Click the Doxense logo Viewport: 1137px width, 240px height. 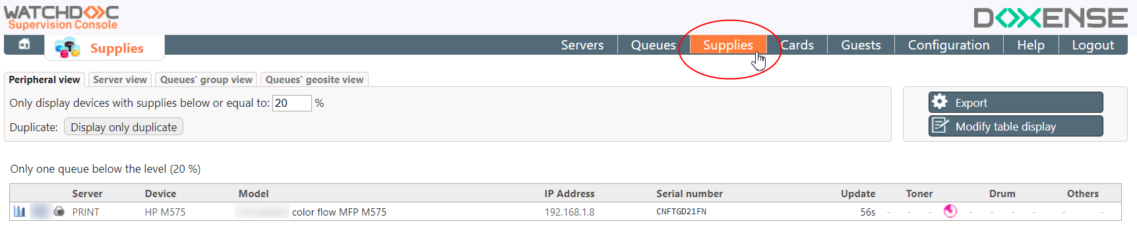[x=1051, y=18]
